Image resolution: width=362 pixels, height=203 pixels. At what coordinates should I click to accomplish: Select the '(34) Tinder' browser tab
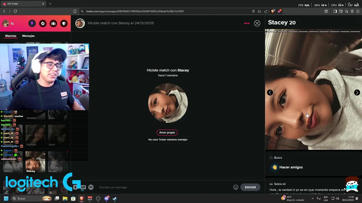(23, 4)
